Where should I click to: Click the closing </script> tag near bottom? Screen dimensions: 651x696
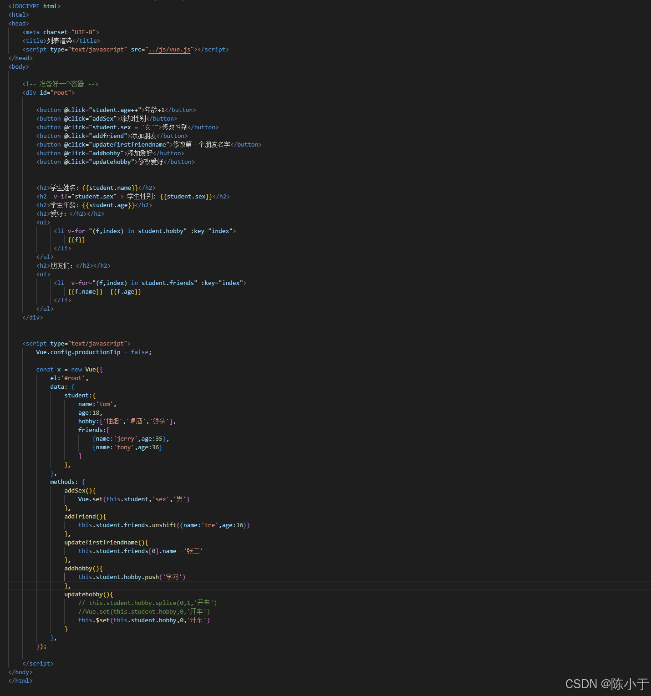[x=38, y=663]
